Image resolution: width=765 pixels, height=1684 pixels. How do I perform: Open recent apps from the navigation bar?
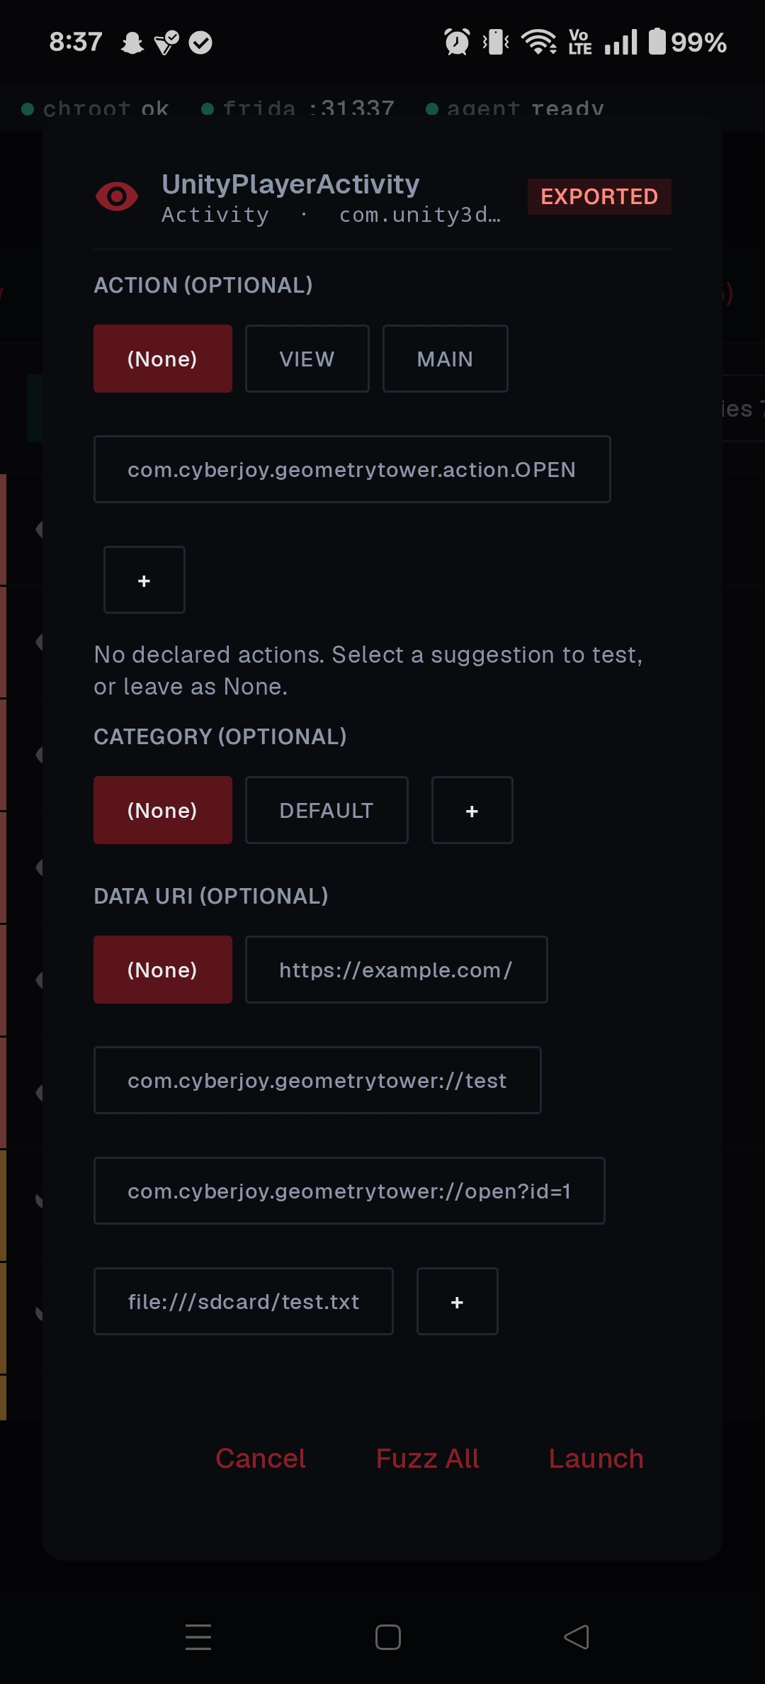pos(198,1638)
